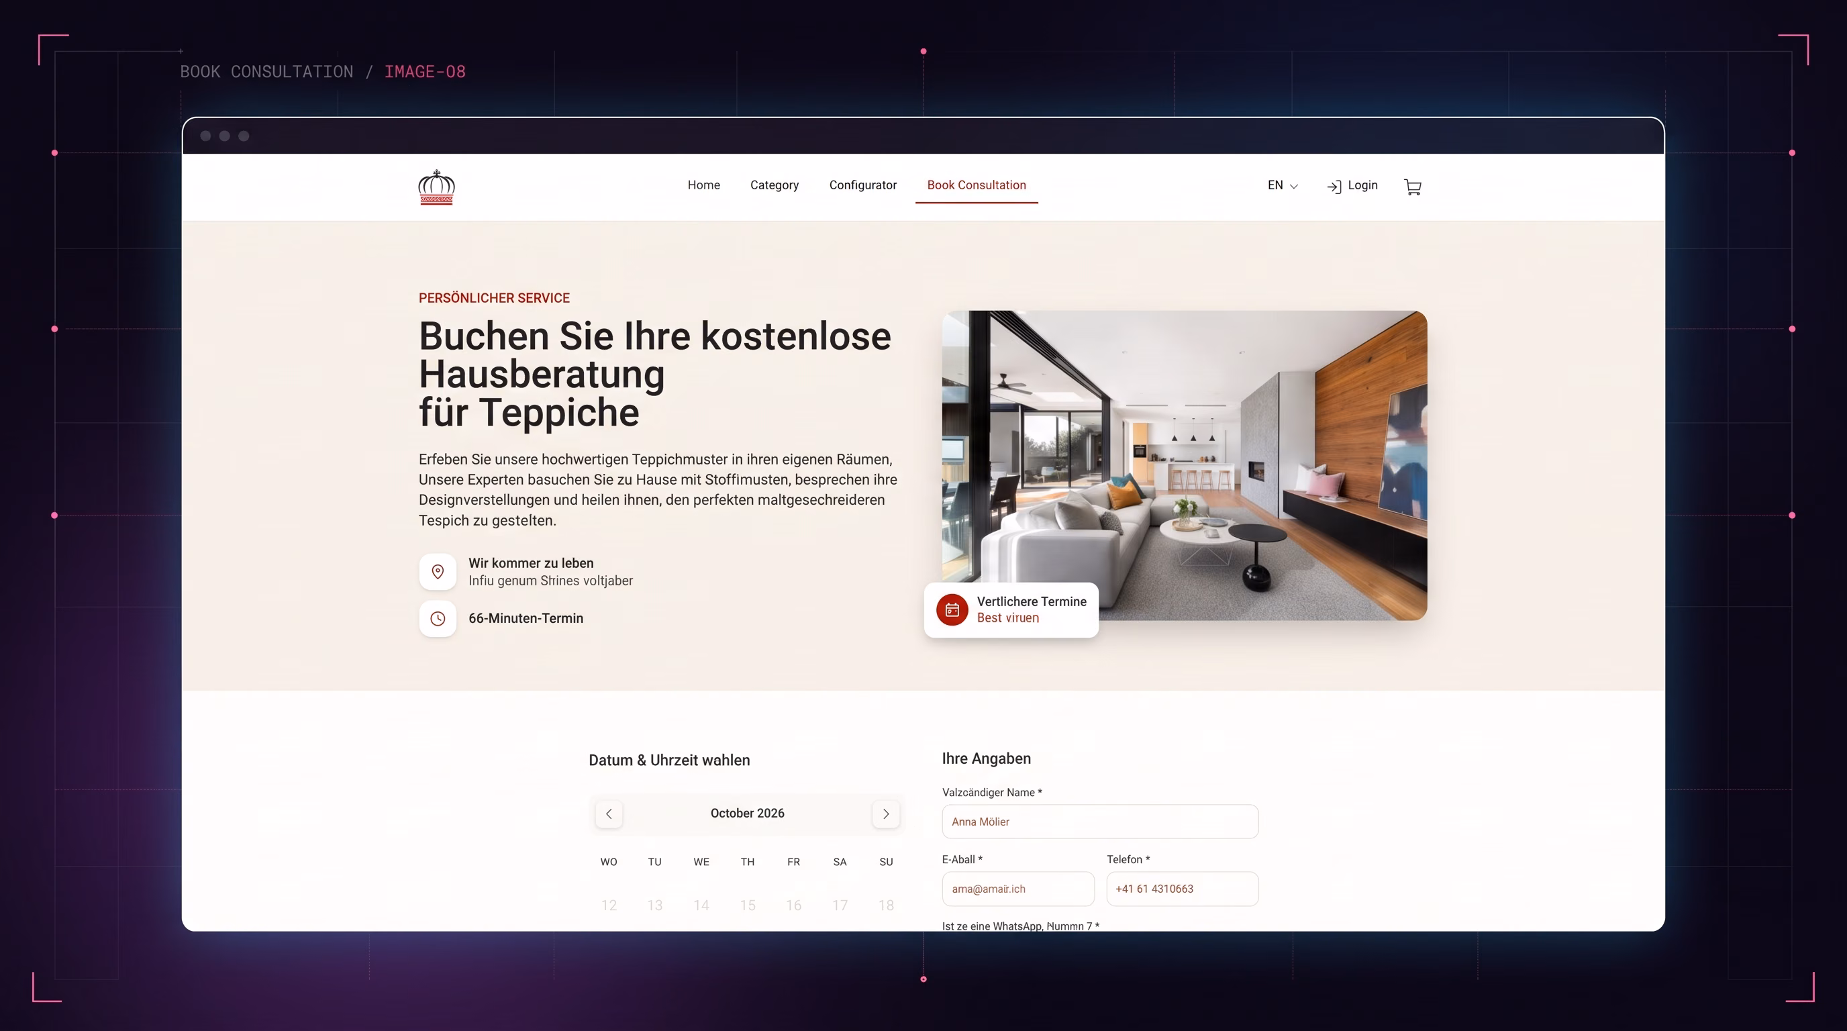Open the Home menu item
The height and width of the screenshot is (1031, 1847).
click(x=703, y=185)
